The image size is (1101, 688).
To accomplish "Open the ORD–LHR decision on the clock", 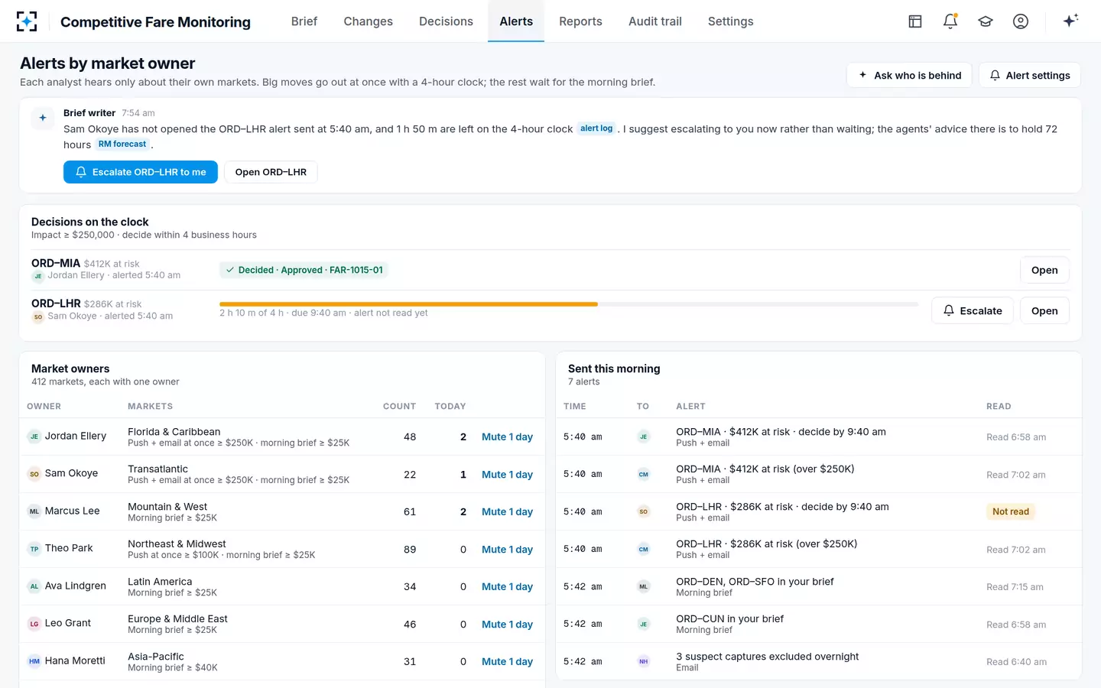I will (x=1044, y=310).
